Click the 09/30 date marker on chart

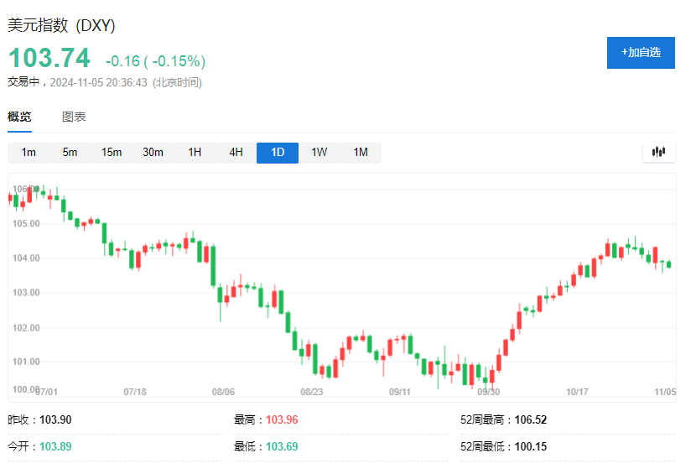coord(488,391)
